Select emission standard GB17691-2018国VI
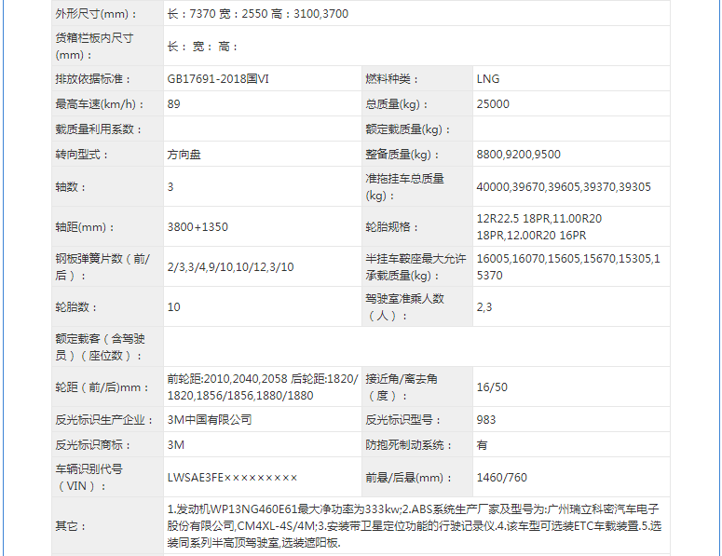Viewport: 722px width, 556px height. [218, 79]
